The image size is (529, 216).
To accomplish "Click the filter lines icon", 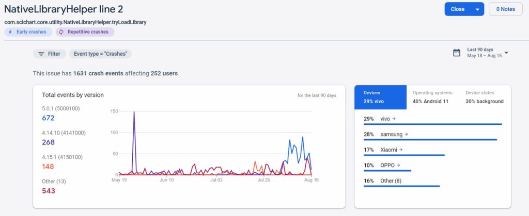I will (41, 54).
